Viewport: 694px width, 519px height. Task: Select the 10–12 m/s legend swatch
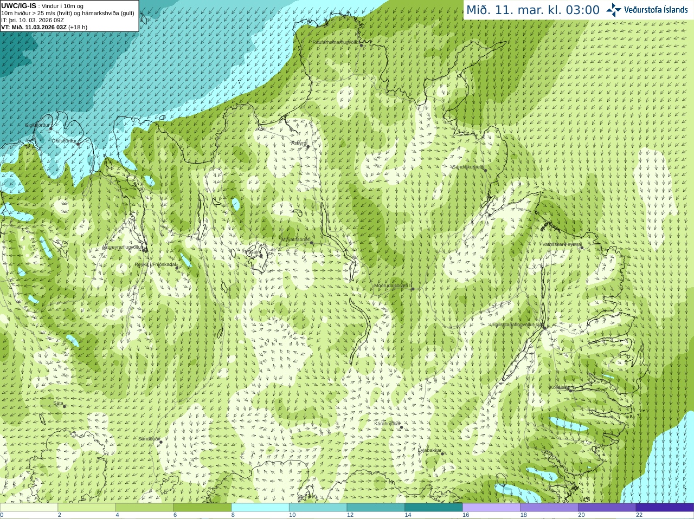318,508
